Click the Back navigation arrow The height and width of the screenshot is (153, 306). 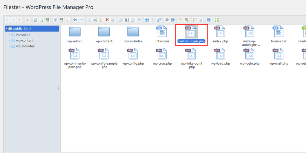(7, 20)
